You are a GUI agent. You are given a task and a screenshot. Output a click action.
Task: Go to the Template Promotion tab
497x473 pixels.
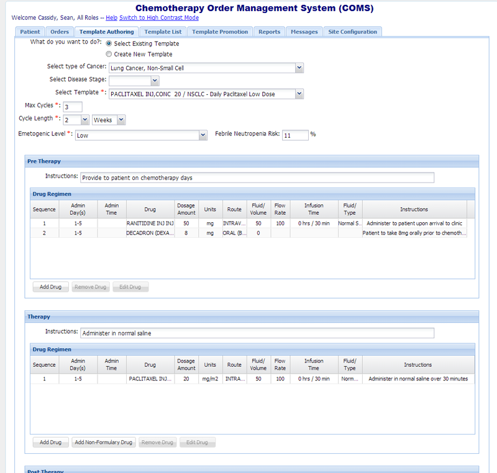(220, 32)
